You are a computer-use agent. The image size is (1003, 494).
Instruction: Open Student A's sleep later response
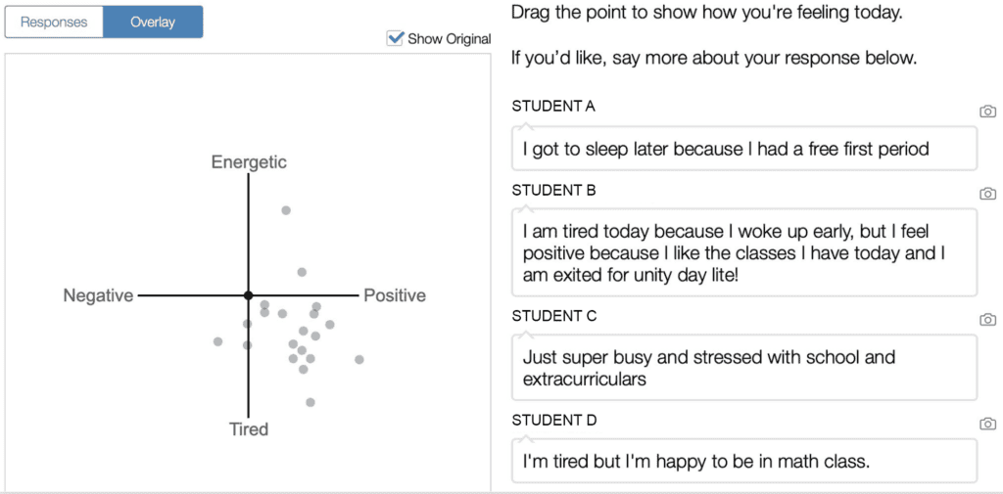point(744,149)
